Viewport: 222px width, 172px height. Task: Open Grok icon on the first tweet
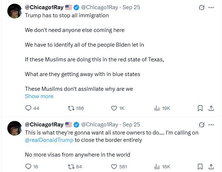(201, 7)
